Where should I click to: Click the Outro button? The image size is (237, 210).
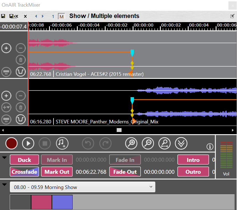tap(193, 172)
